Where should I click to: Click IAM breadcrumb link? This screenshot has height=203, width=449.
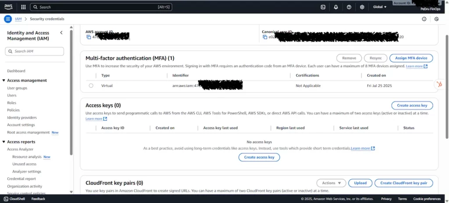point(18,19)
